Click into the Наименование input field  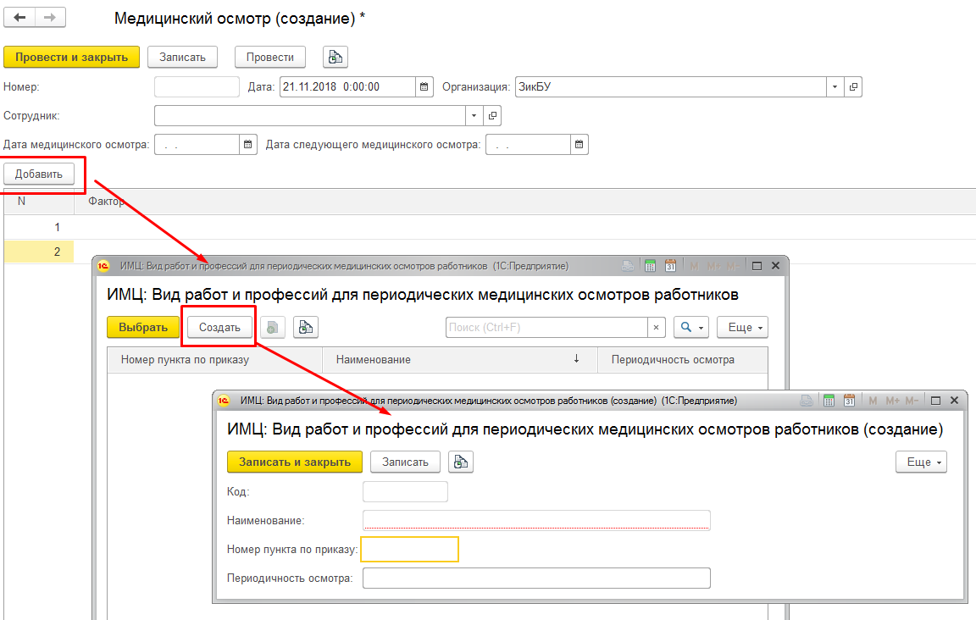(535, 520)
